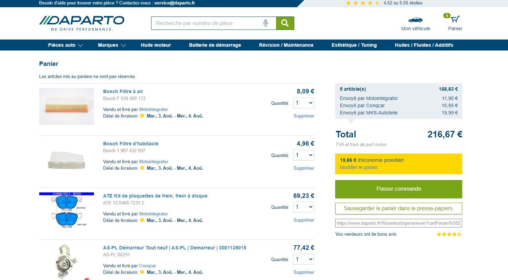Open ATE Kit de plaquettes de frein link

point(155,196)
